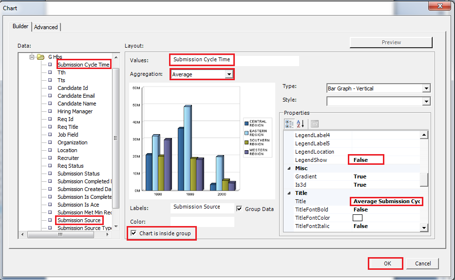Screen dimensions: 455x280
Task: Select Submission Created Da field
Action: tap(84, 190)
